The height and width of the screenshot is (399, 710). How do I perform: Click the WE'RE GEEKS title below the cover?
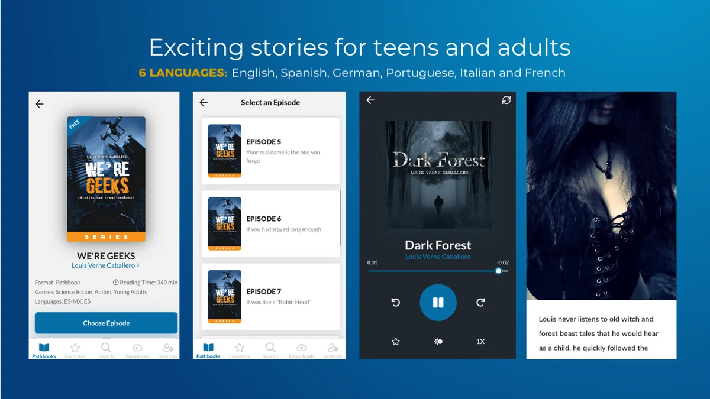click(x=106, y=256)
